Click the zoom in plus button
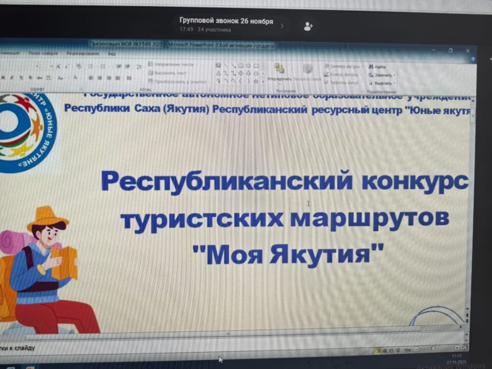 [457, 347]
